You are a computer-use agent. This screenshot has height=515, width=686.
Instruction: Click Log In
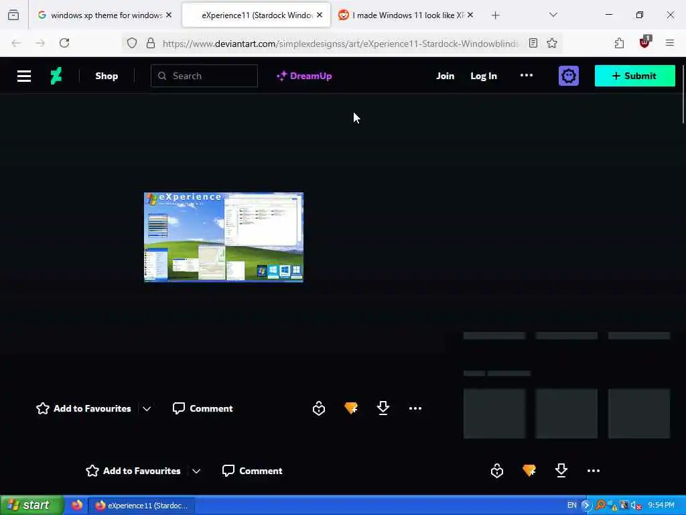(x=484, y=76)
